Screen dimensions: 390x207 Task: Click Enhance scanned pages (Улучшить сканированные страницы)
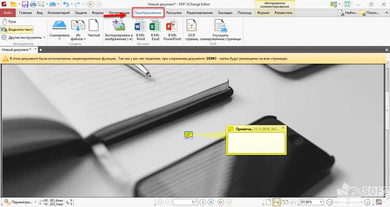click(220, 30)
